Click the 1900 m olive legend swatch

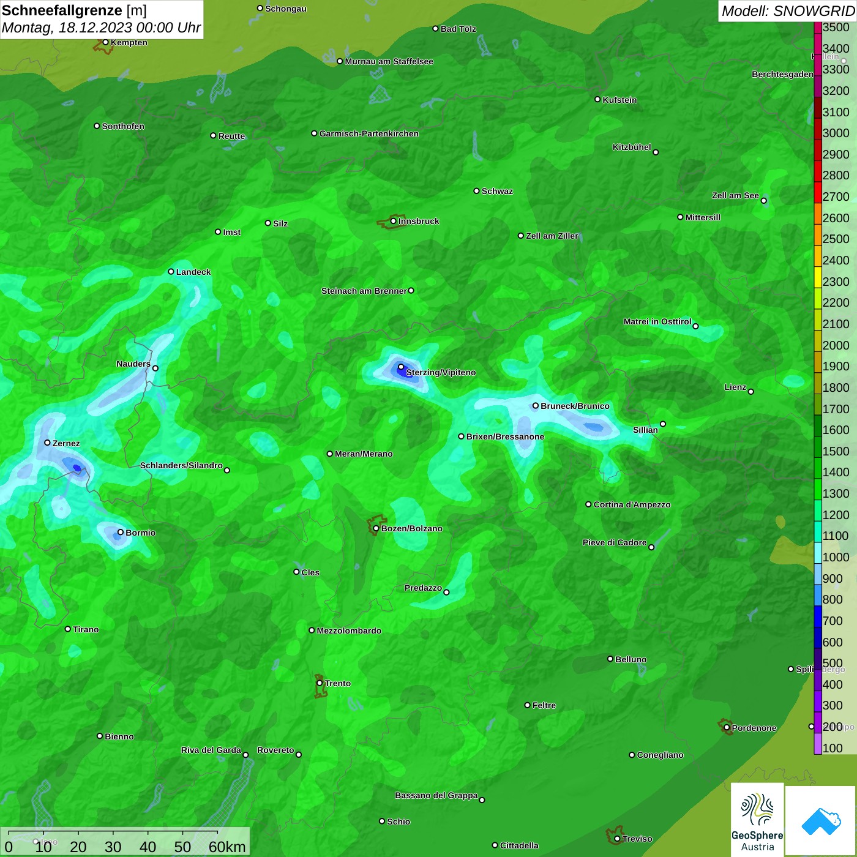(818, 362)
